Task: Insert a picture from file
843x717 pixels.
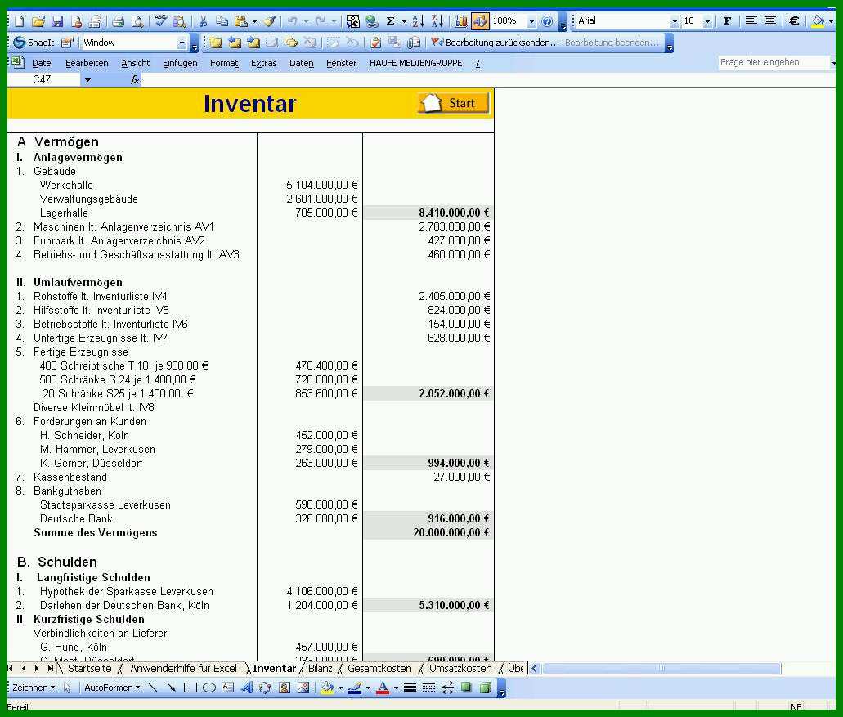Action: coord(303,688)
